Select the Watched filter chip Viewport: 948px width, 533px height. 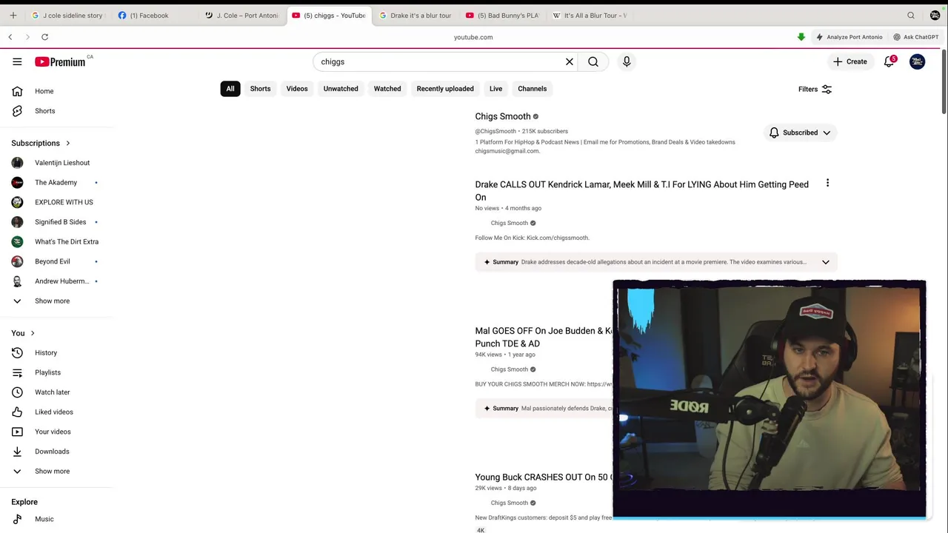[x=387, y=89]
